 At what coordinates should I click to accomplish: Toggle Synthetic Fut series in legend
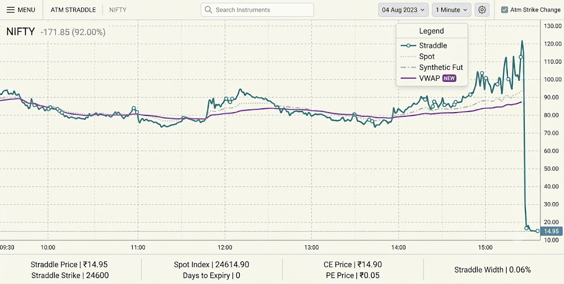point(432,67)
